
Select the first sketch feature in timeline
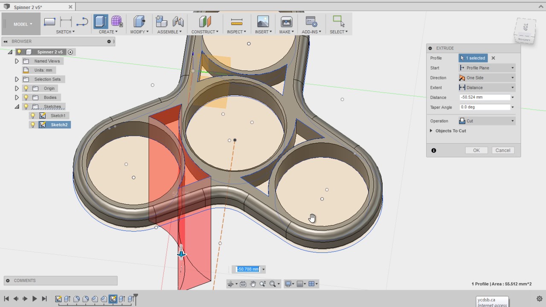click(58, 299)
